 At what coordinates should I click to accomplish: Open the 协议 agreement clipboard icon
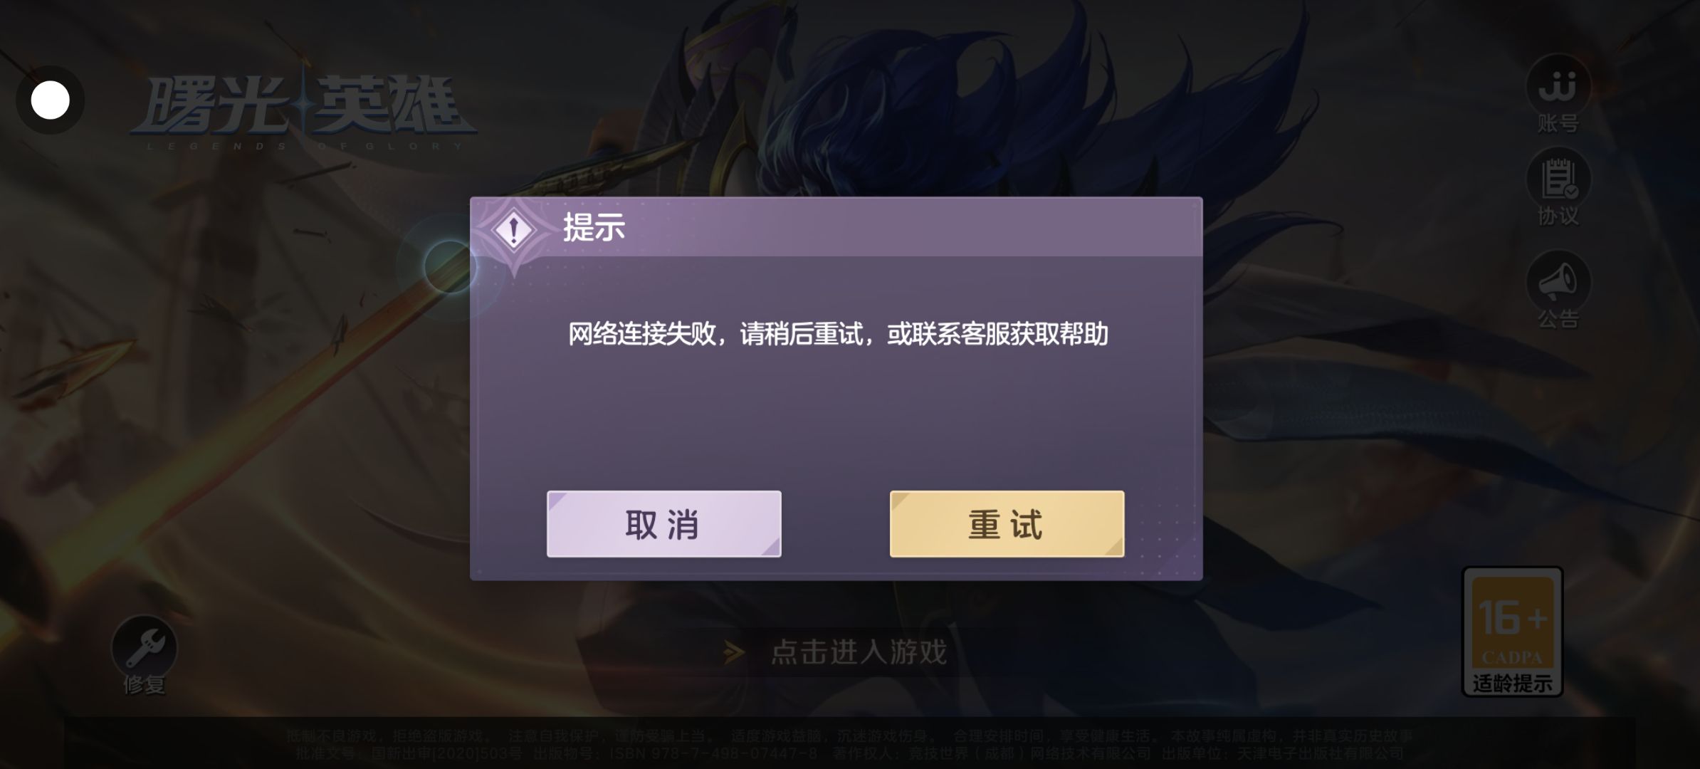tap(1558, 179)
